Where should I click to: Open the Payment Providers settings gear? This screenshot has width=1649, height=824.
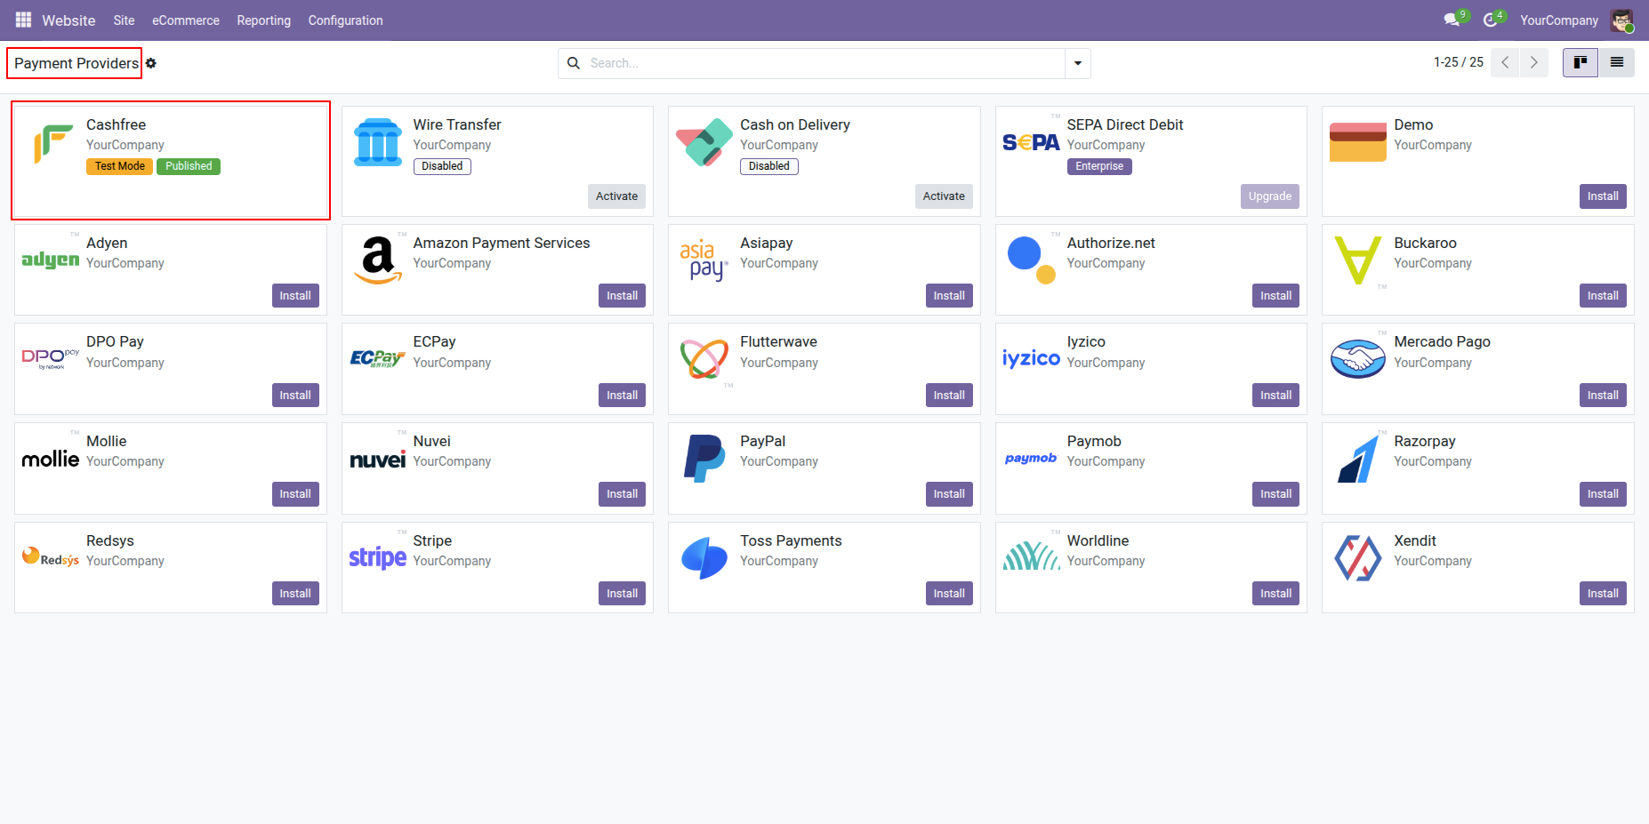click(x=151, y=63)
